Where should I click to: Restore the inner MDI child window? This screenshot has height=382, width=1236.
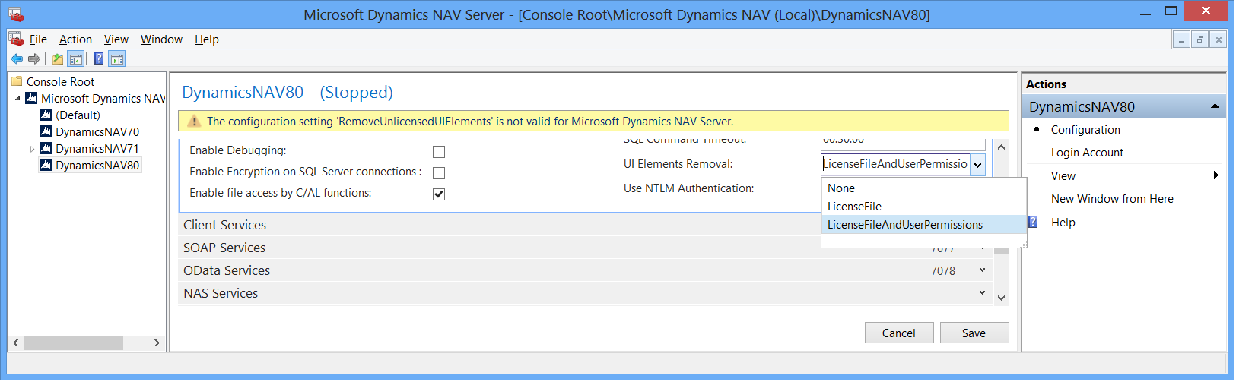[1199, 39]
